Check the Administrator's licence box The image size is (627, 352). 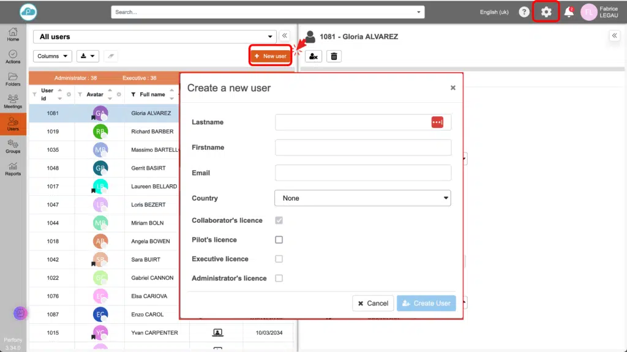pos(279,278)
